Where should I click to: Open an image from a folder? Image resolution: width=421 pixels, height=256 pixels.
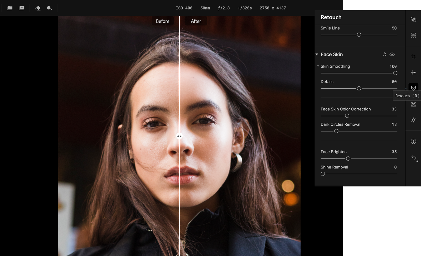tap(10, 8)
